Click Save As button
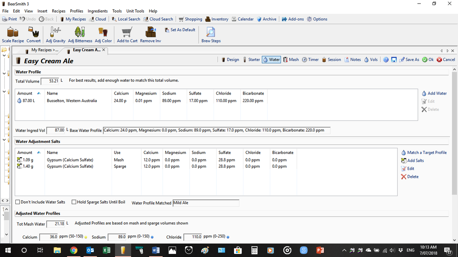 pyautogui.click(x=409, y=60)
